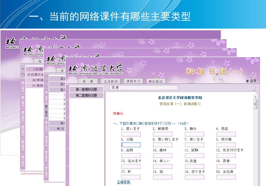The height and width of the screenshot is (186, 266).
Task: Click the answer field for 19. 送ります
Action: (x=194, y=177)
